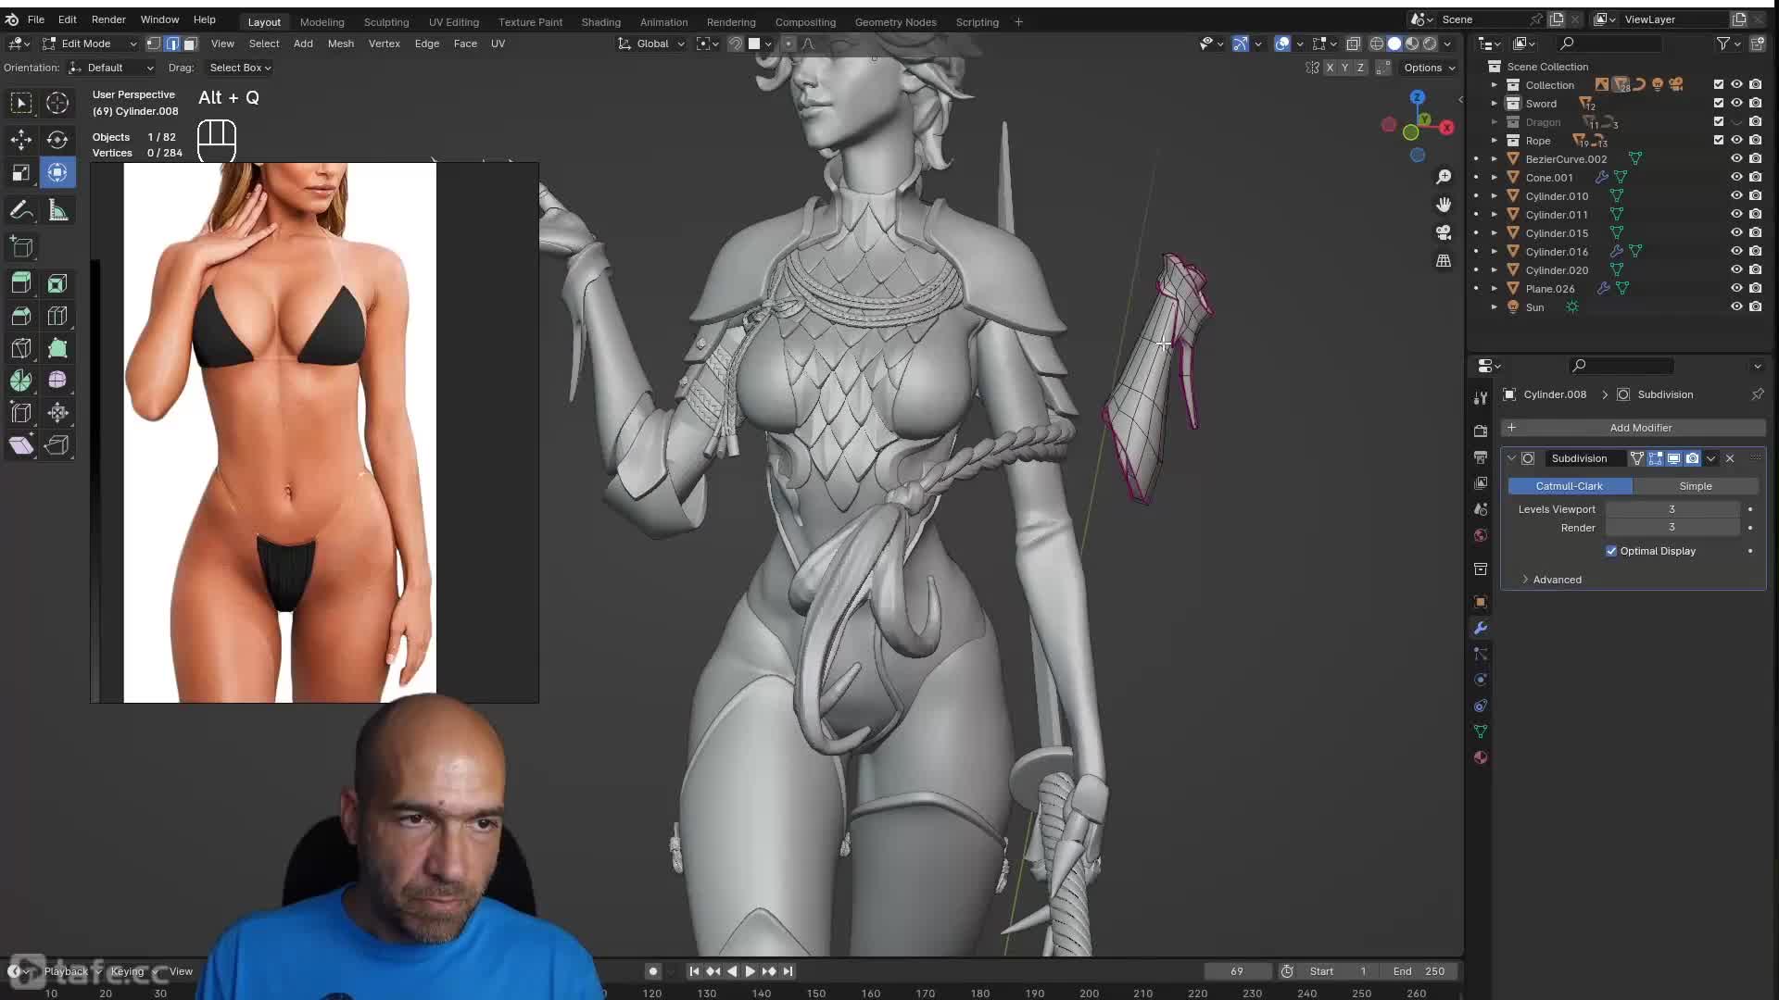Select the Rip Region tool
1779x1000 pixels.
57,445
